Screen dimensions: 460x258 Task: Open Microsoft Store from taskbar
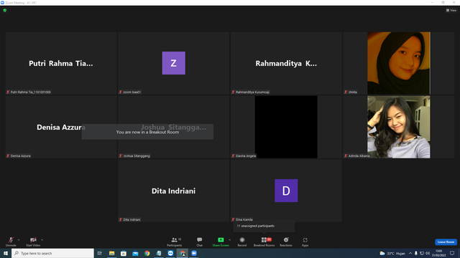click(x=124, y=253)
